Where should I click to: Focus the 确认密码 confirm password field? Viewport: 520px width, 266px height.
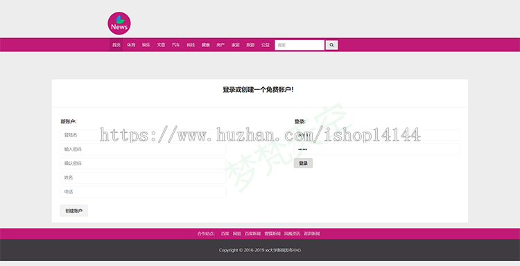[143, 163]
